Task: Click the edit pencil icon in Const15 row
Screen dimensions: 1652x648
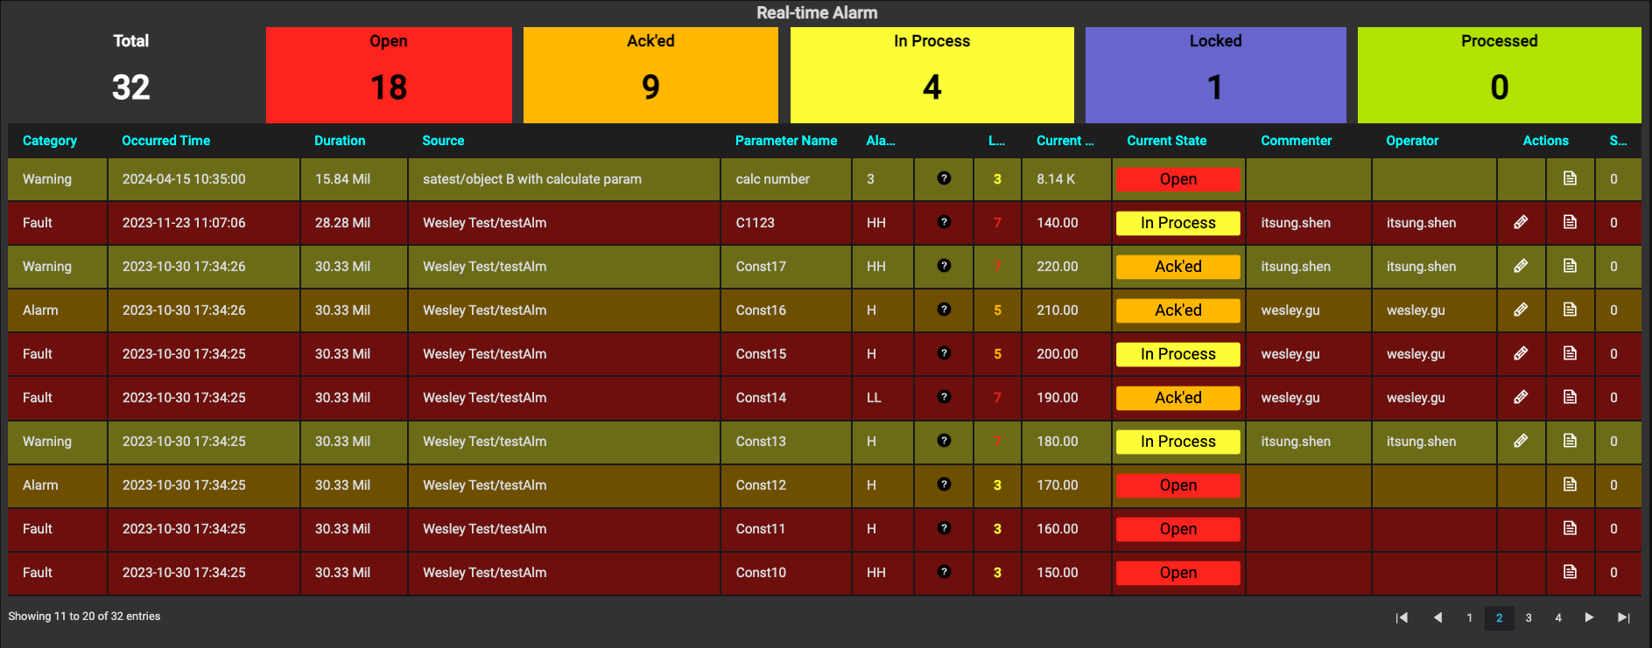Action: [1521, 353]
